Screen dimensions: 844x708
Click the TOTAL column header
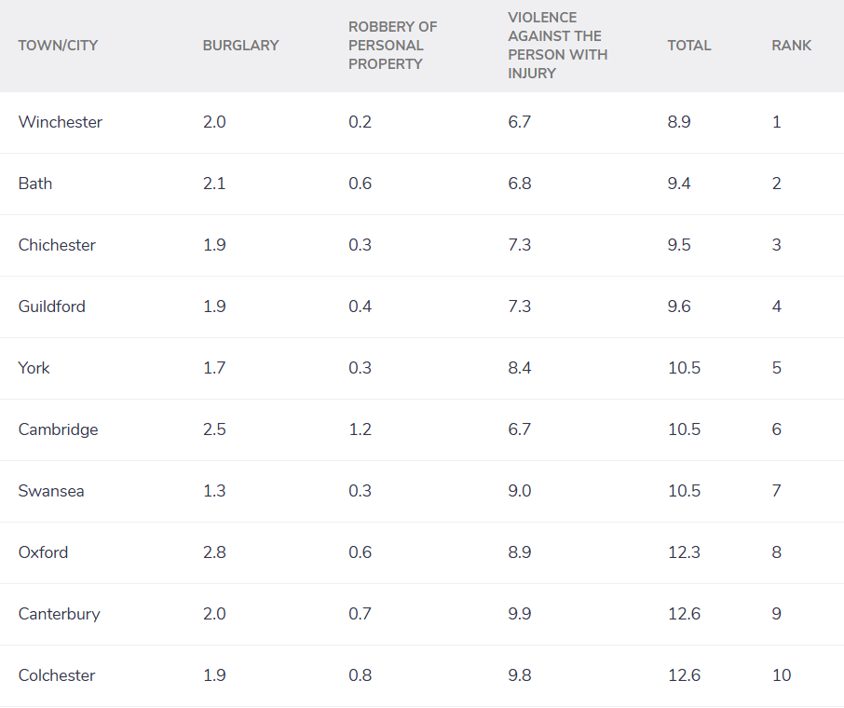click(689, 46)
